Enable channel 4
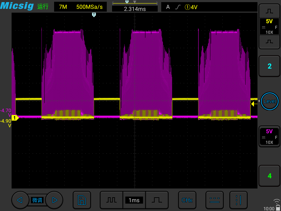 (x=269, y=176)
